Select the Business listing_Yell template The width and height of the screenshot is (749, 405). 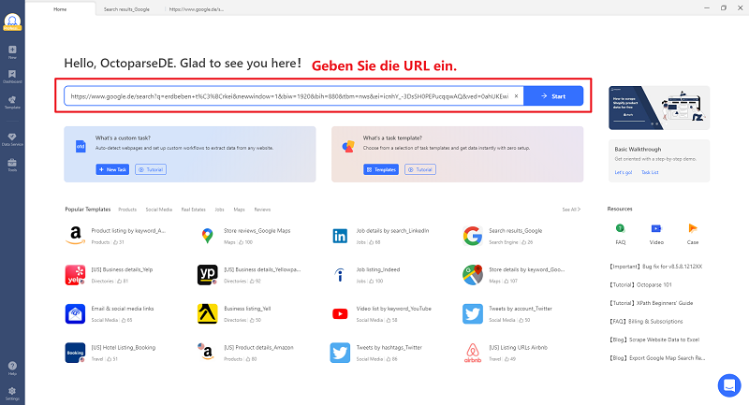click(x=235, y=314)
